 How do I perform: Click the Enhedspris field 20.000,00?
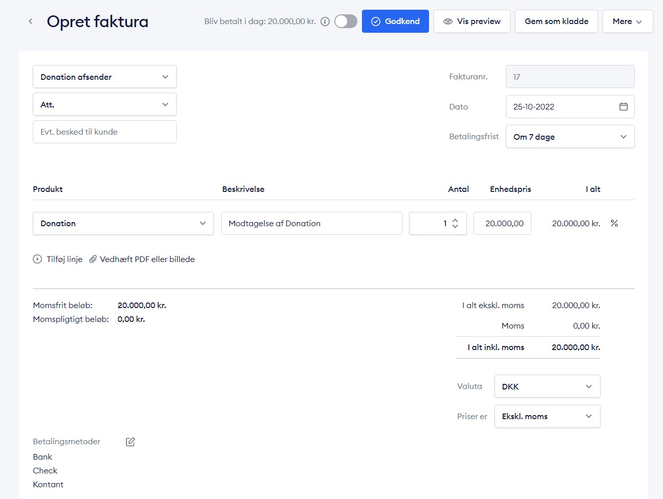coord(502,224)
